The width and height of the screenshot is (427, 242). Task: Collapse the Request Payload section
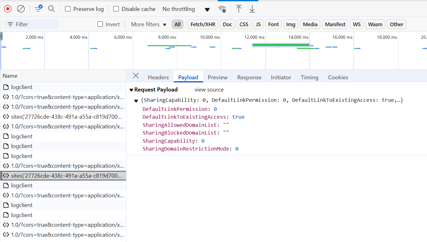point(131,90)
